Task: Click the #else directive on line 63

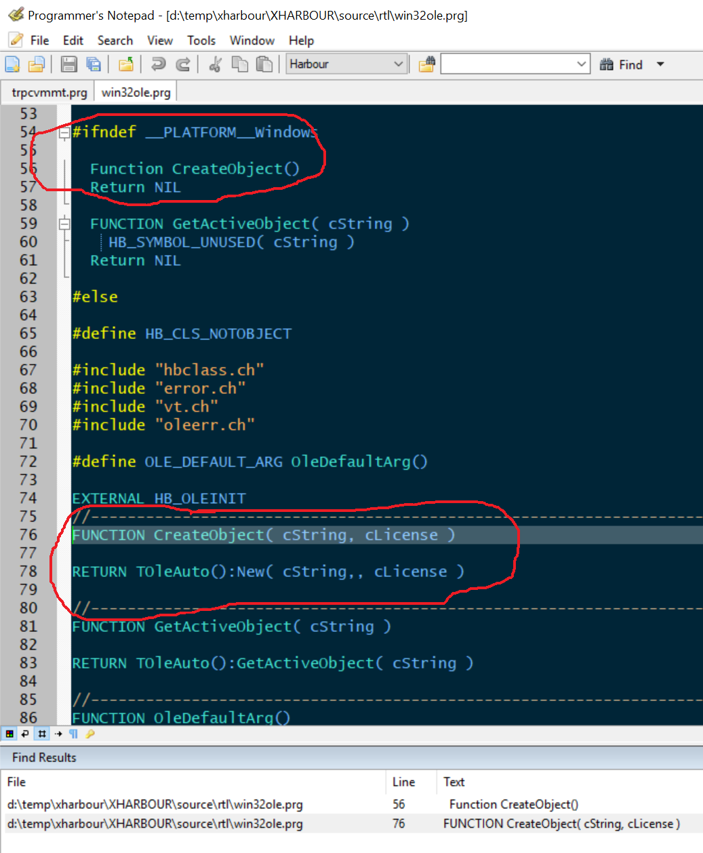Action: (95, 297)
